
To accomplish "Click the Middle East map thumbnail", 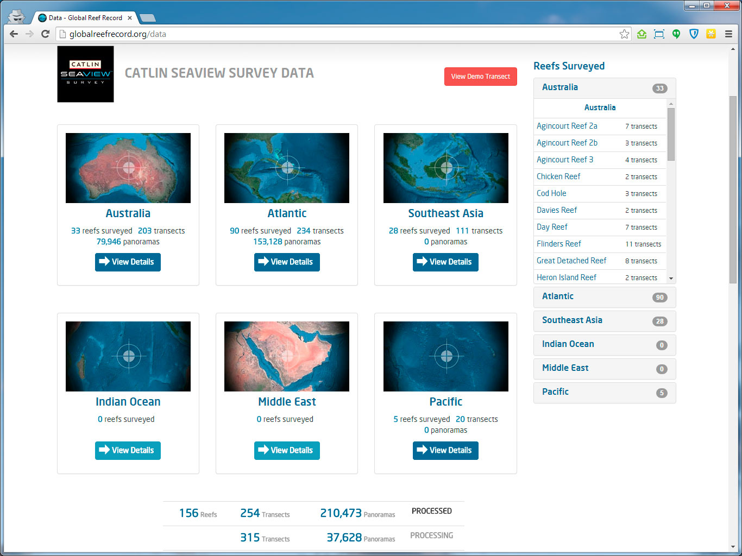I will click(287, 356).
